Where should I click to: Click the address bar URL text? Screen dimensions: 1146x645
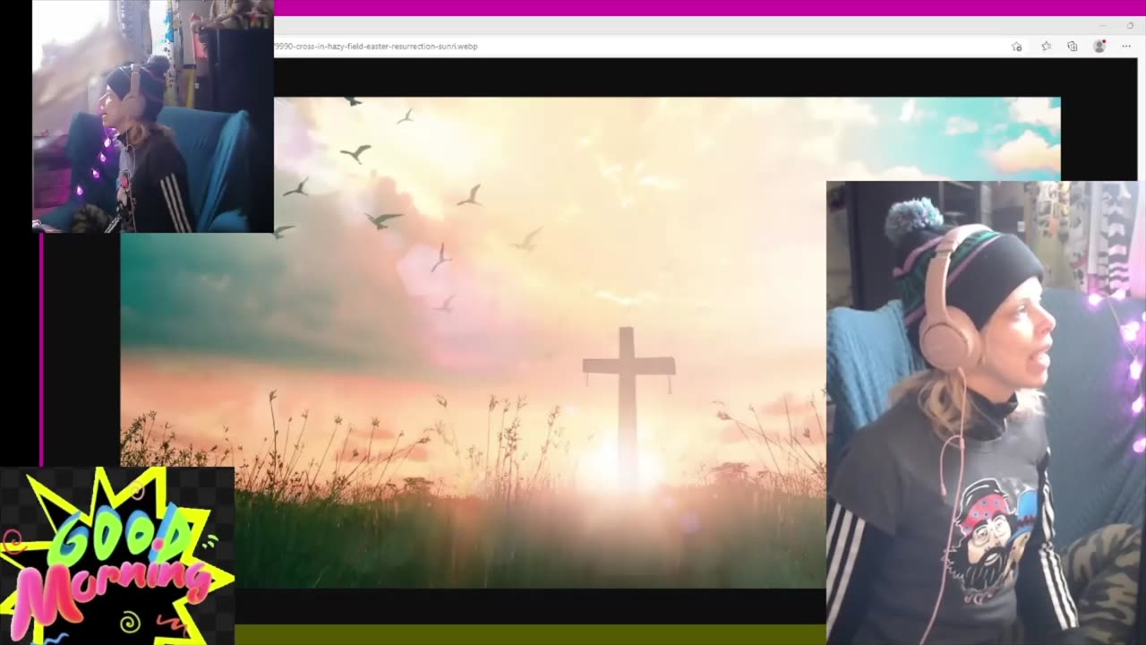[376, 47]
